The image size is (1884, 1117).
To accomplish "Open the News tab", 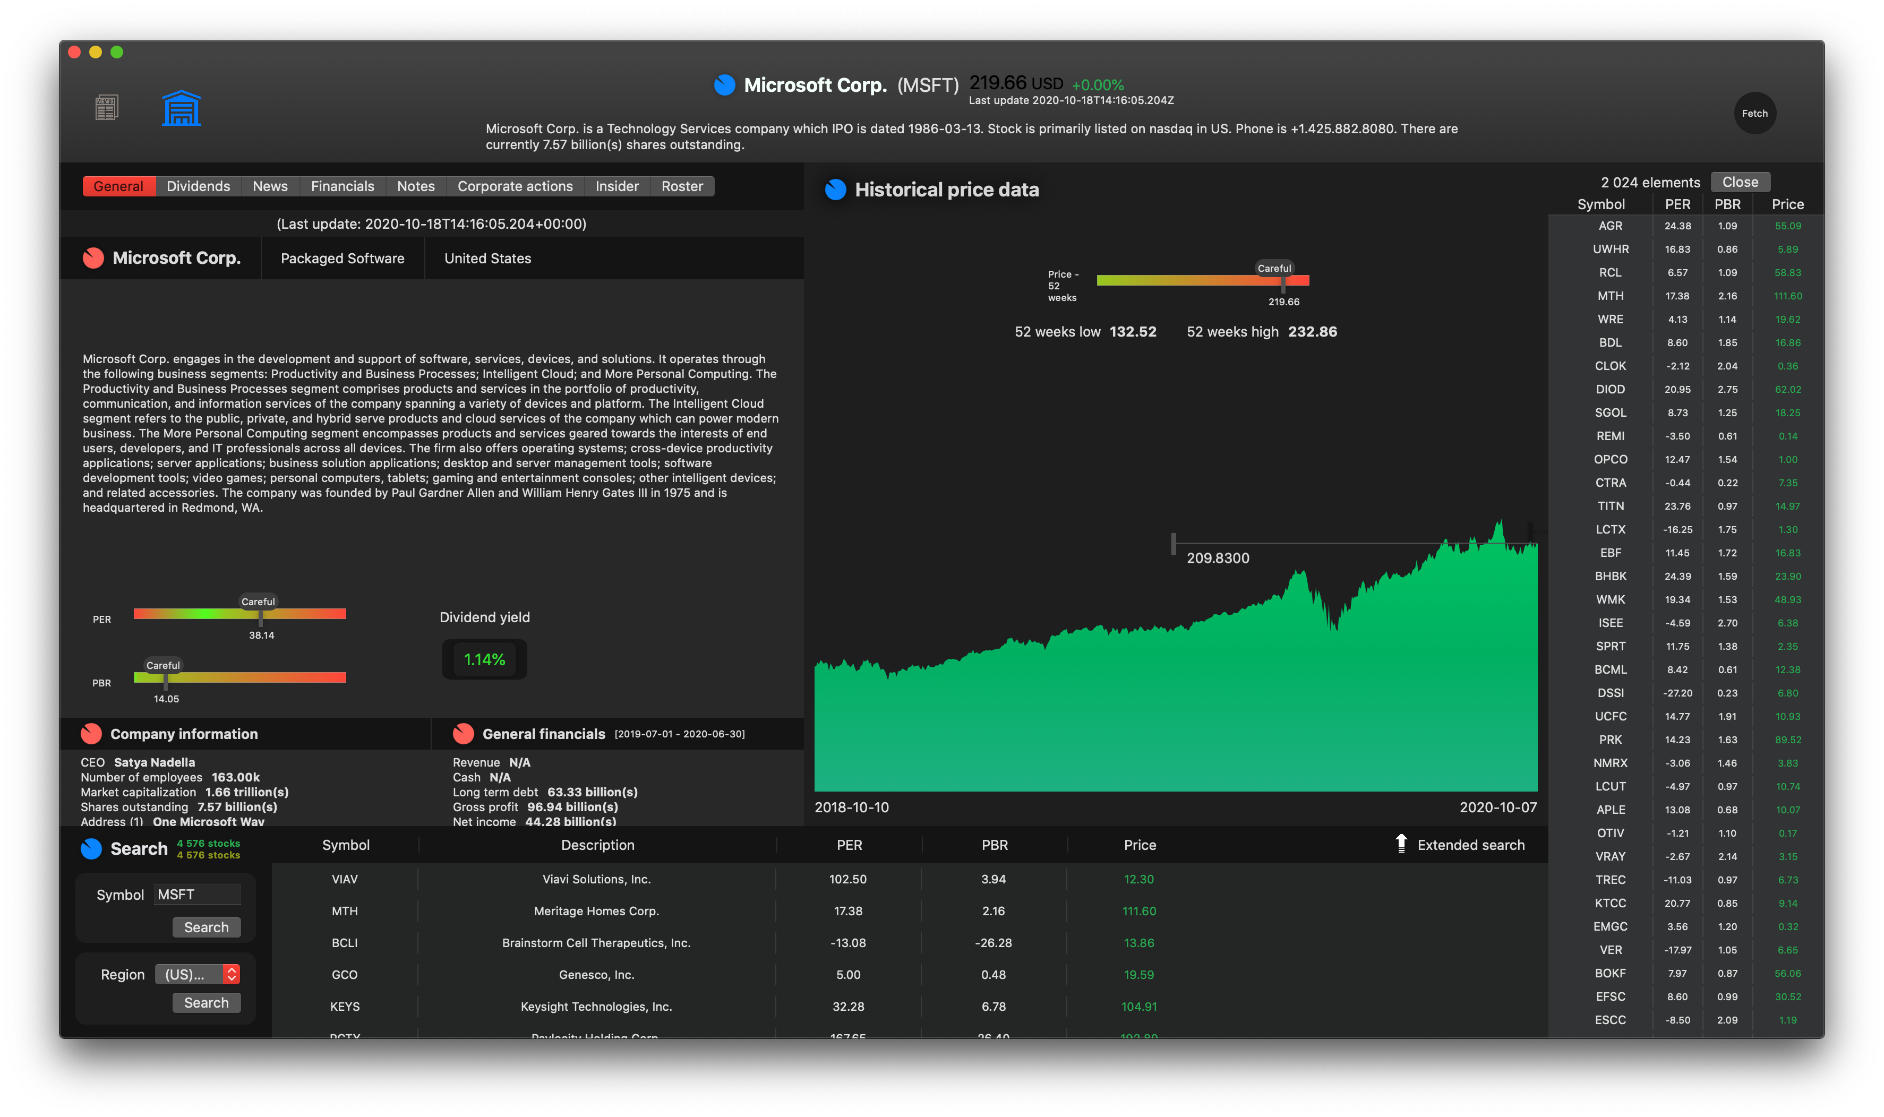I will (x=270, y=186).
